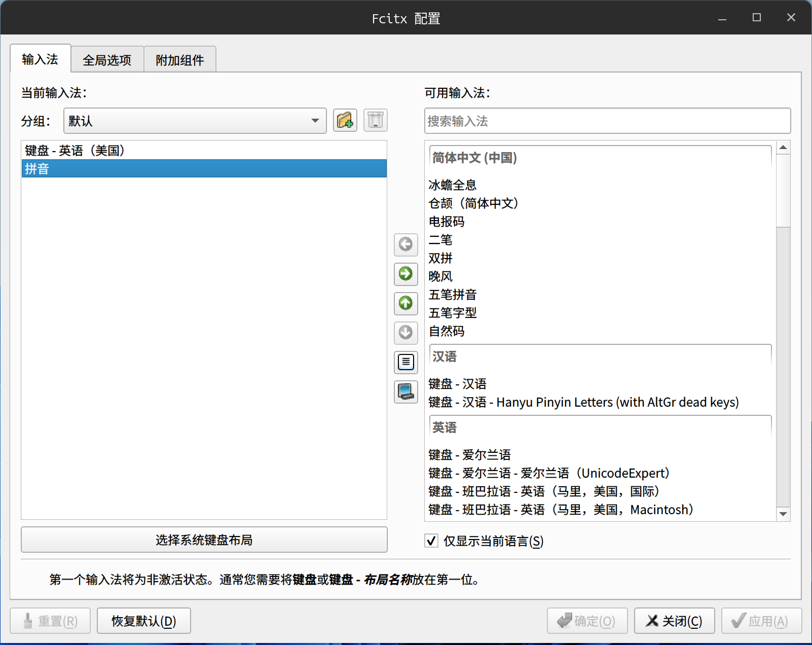Select 五笔拼音 in available input methods
Screen dimensions: 812x645
[453, 295]
